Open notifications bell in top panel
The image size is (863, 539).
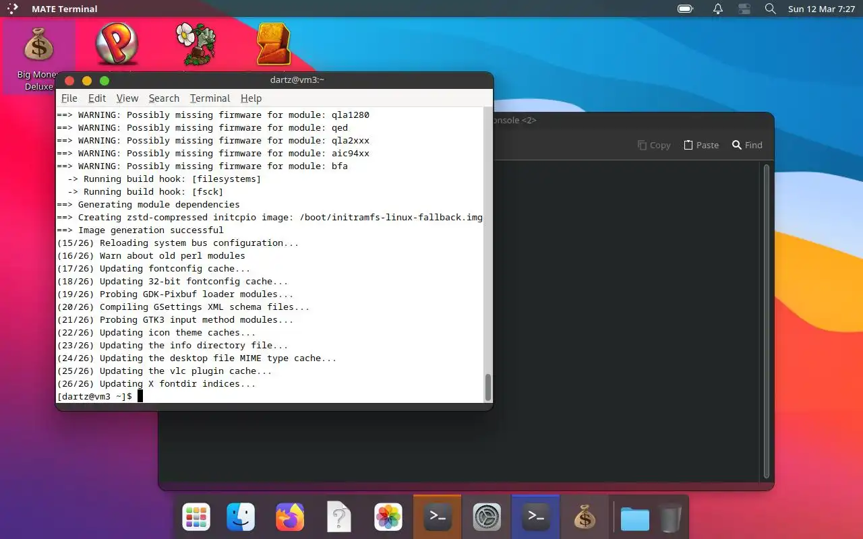(718, 9)
